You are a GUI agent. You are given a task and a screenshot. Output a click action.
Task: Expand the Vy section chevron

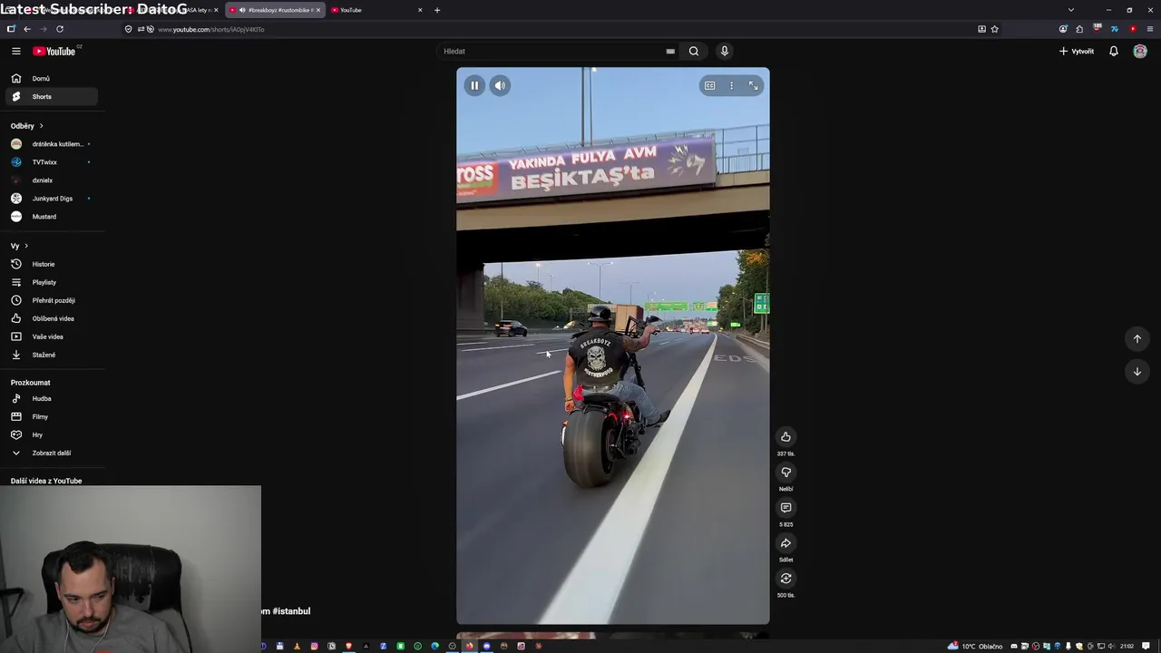pyautogui.click(x=26, y=246)
